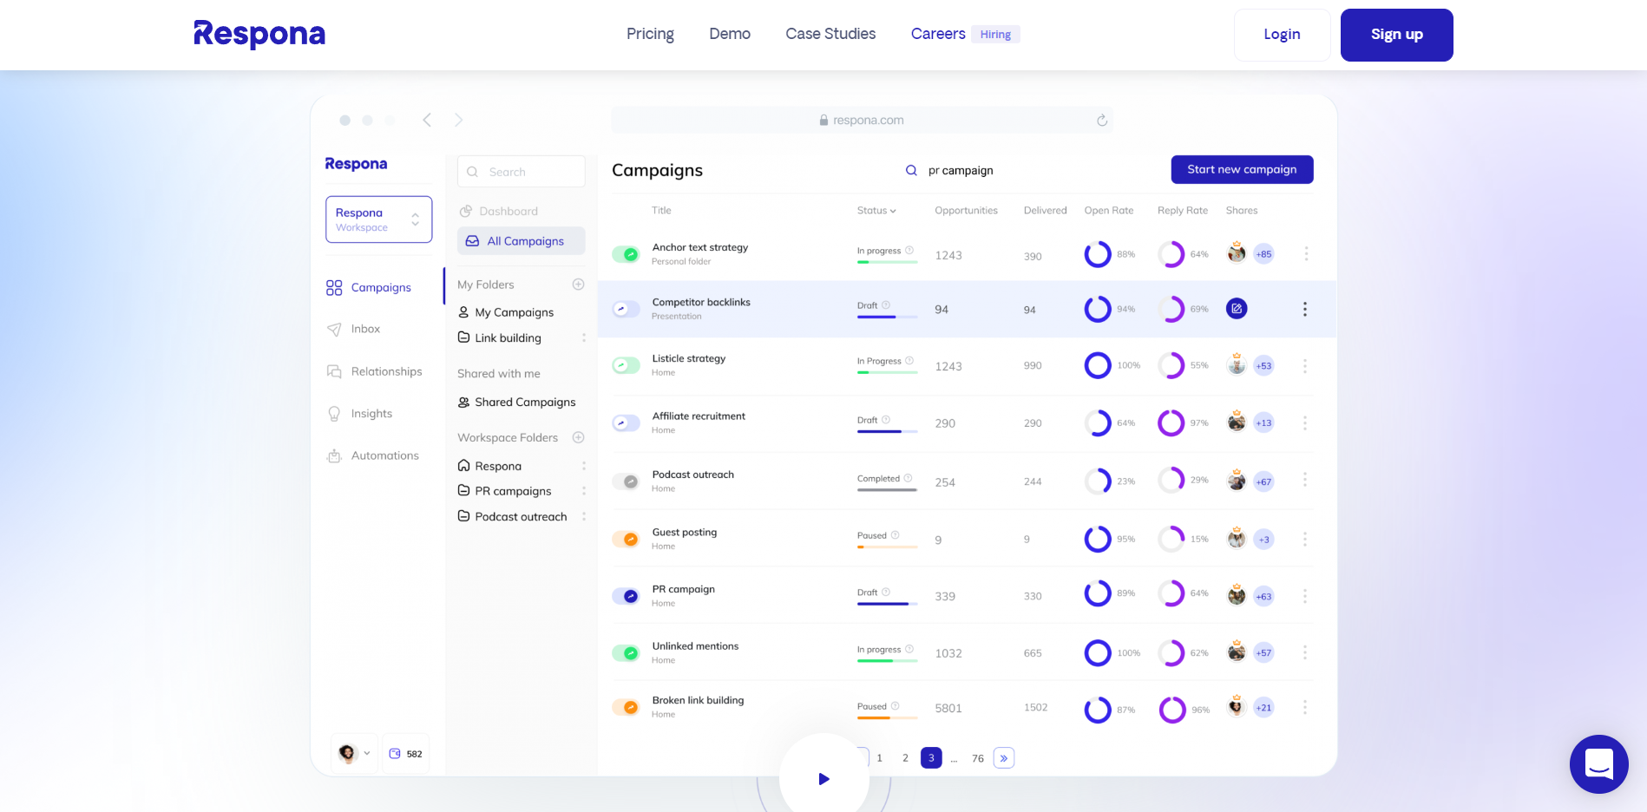Open the Status column filter dropdown
Viewport: 1647px width, 812px height.
876,211
